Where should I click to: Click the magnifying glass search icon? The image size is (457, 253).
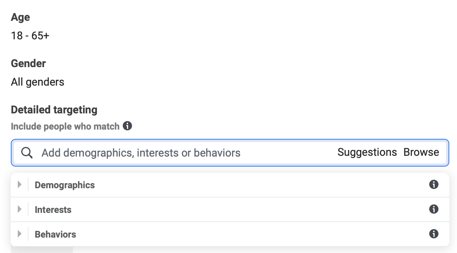[27, 153]
